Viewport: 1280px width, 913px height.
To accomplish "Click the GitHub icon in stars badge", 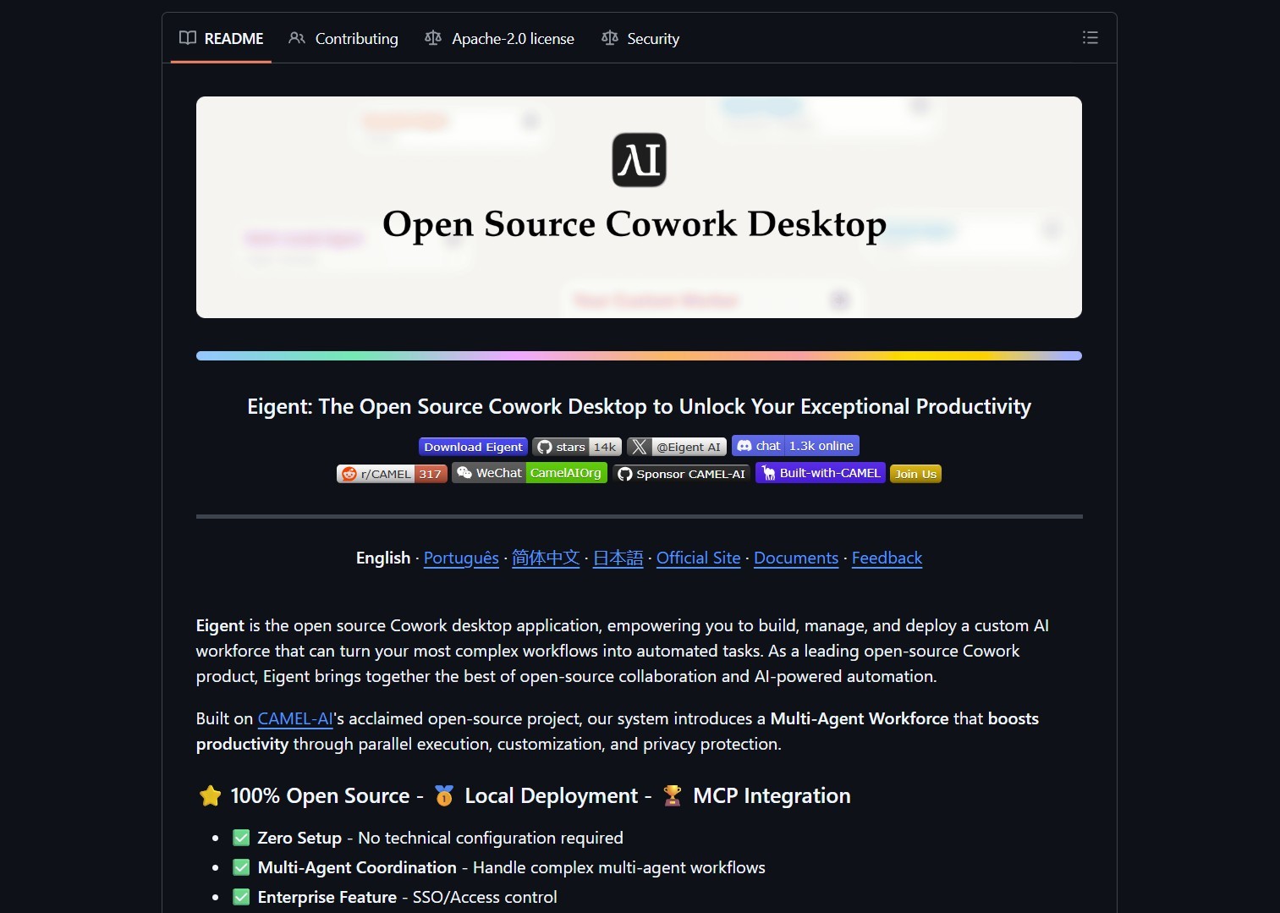I will (545, 447).
